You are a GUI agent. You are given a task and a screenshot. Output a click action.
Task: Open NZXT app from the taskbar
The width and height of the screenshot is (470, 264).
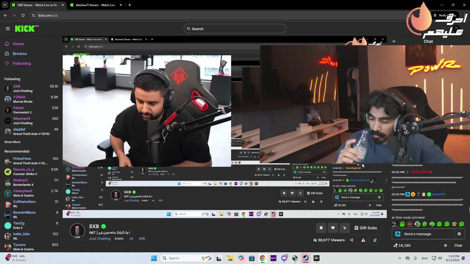(x=273, y=258)
